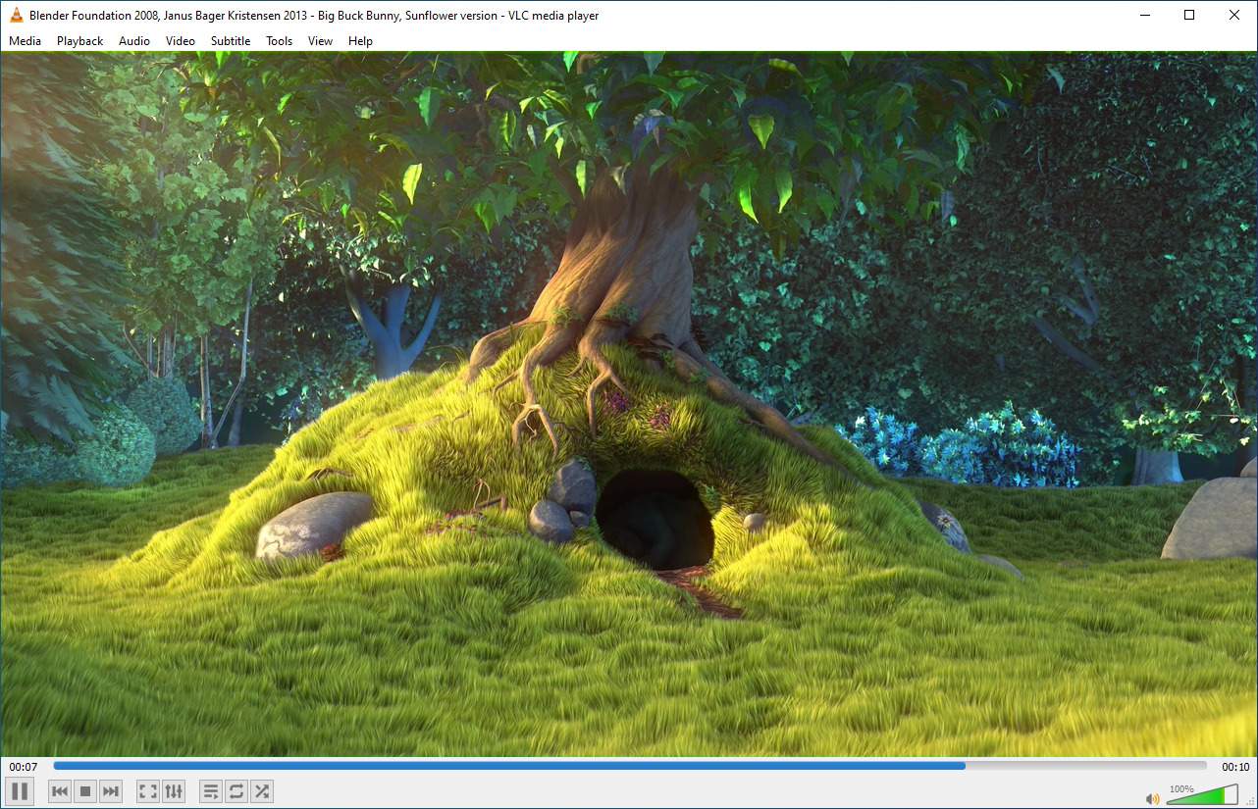This screenshot has width=1258, height=809.
Task: Open the extended settings equalizer panel
Action: (x=174, y=790)
